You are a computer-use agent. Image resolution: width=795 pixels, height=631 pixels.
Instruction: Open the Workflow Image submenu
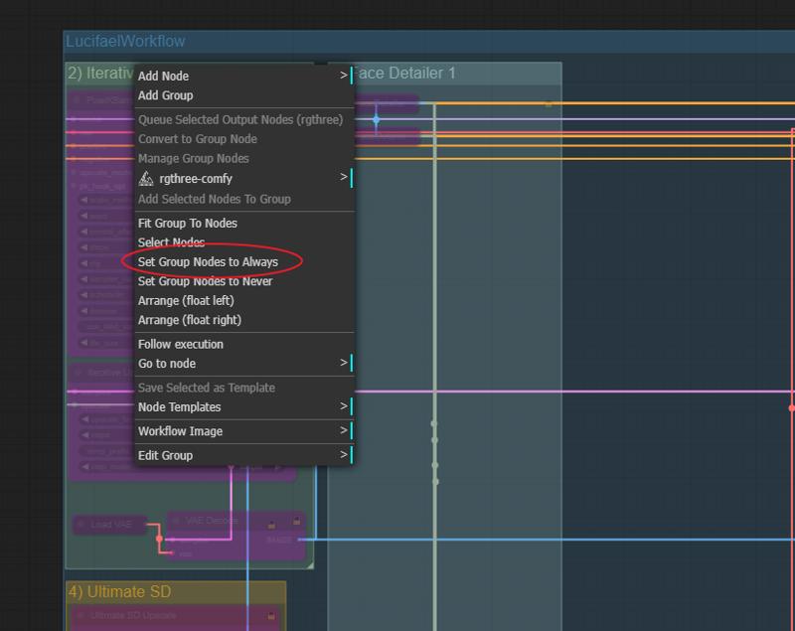click(x=244, y=431)
